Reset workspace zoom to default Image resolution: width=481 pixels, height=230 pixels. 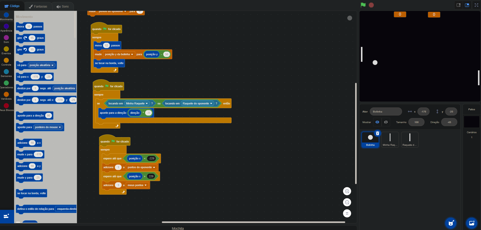coord(347,213)
